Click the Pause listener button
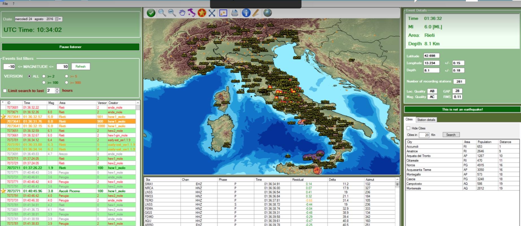 pos(70,47)
